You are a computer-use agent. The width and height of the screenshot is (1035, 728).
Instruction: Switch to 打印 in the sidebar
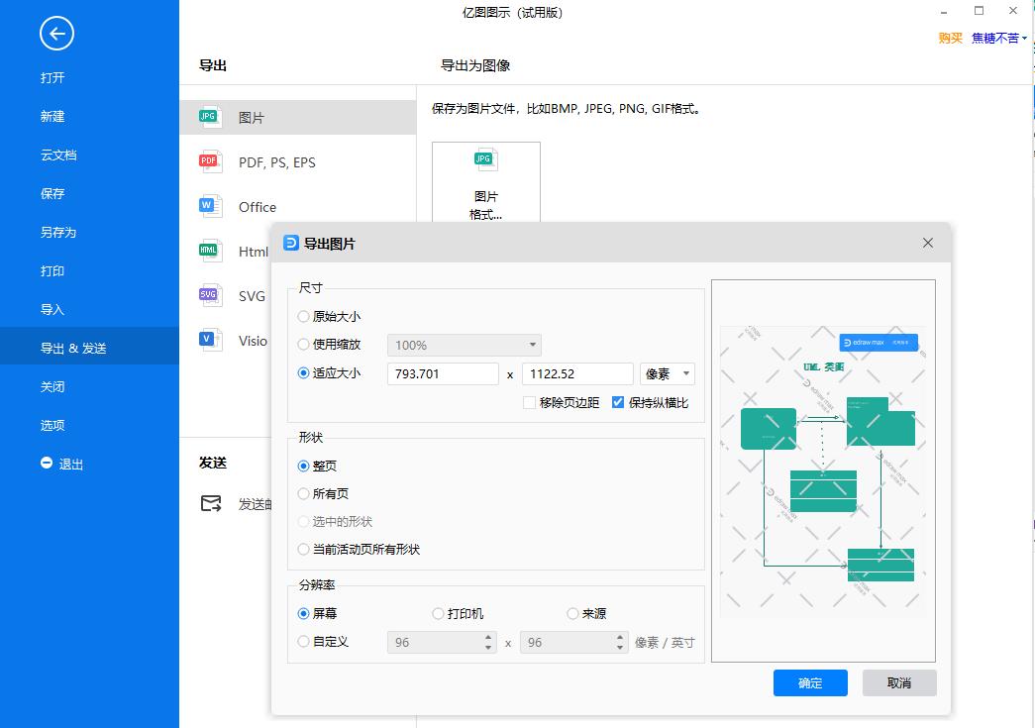52,270
